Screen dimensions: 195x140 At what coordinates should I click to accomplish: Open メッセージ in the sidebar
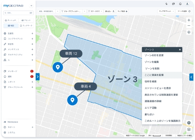pyautogui.click(x=12, y=71)
